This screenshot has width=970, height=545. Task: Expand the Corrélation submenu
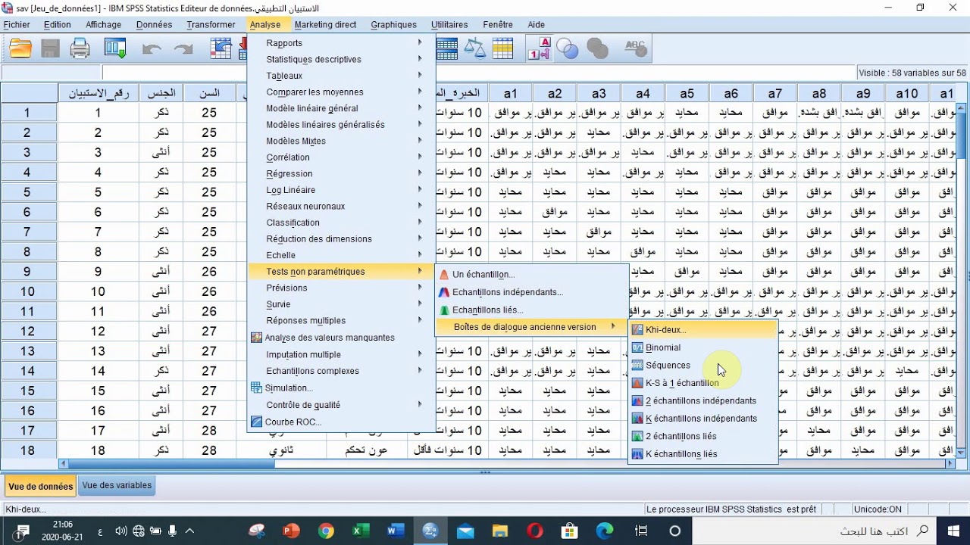(341, 157)
